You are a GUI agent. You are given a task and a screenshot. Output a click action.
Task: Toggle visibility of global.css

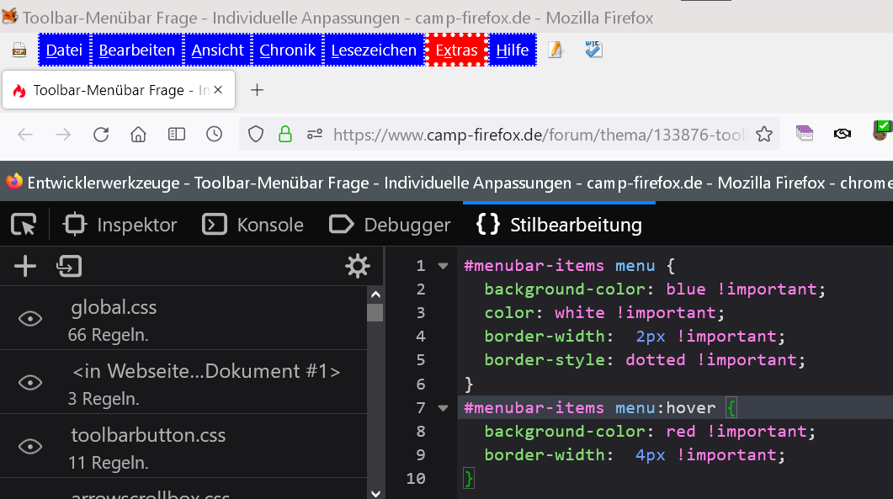tap(30, 318)
